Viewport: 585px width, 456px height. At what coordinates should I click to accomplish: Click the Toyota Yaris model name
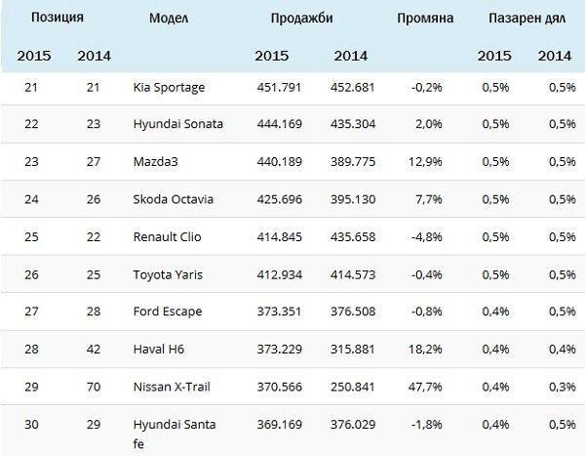[x=168, y=273]
